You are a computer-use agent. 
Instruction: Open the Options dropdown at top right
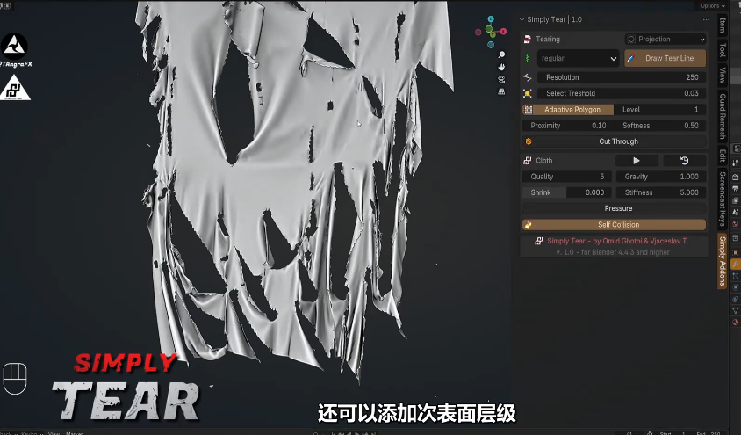point(713,5)
